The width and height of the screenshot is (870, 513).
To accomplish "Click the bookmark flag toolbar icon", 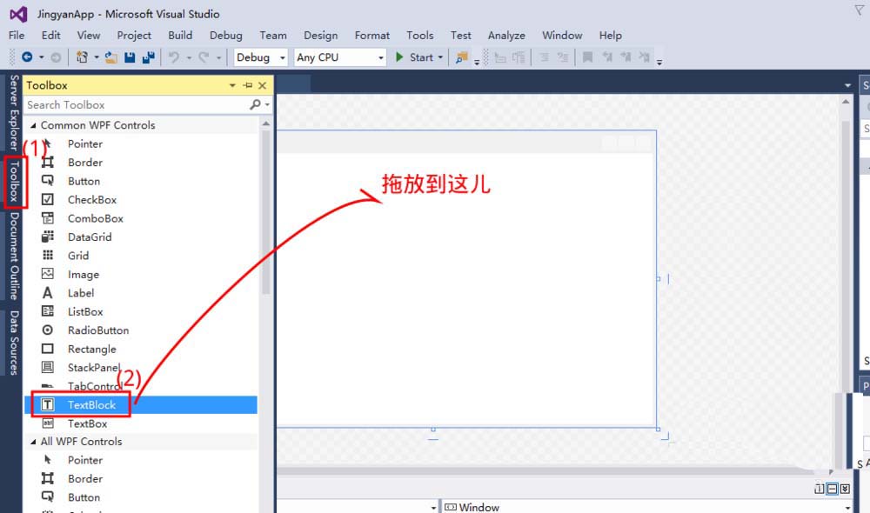I will click(x=587, y=57).
